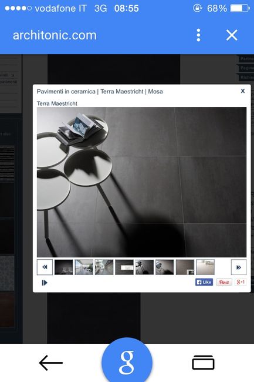Click the Facebook Like button

pyautogui.click(x=204, y=282)
